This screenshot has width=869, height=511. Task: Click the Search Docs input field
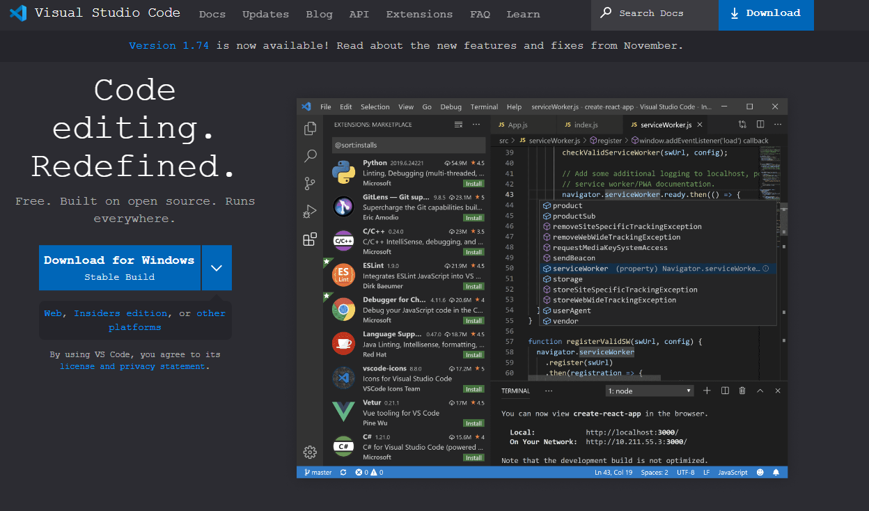pyautogui.click(x=655, y=15)
